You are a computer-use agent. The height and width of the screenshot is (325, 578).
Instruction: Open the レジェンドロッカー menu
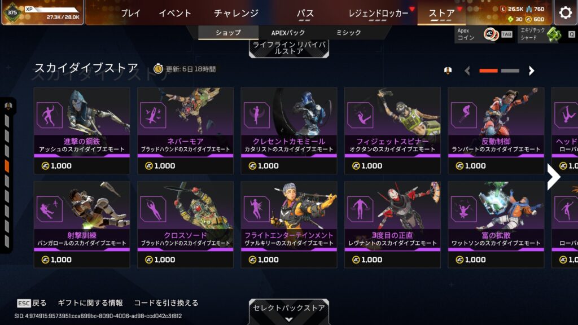coord(379,14)
